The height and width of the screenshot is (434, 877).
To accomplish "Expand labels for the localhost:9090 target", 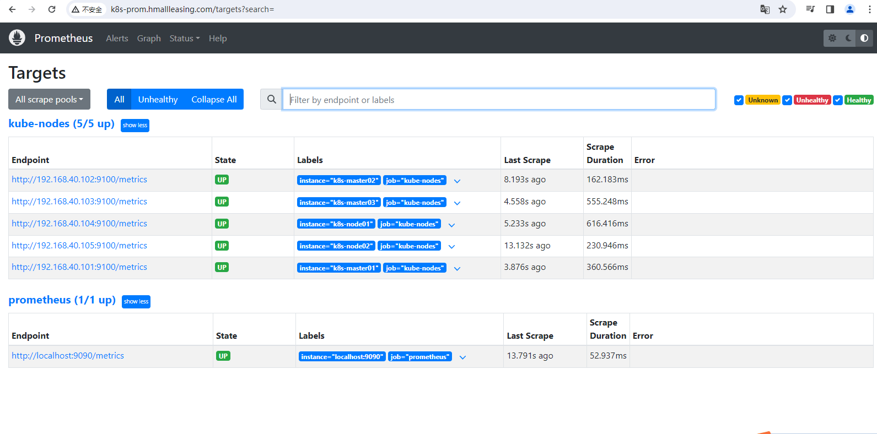I will [x=462, y=357].
